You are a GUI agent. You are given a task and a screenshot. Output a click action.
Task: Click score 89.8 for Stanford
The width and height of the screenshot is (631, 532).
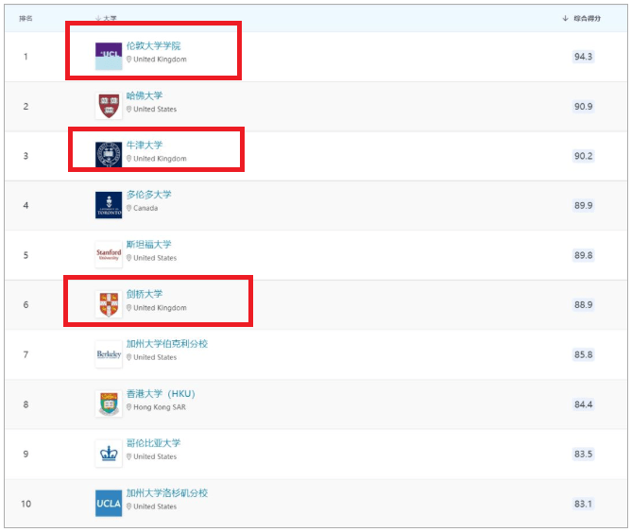(x=583, y=255)
